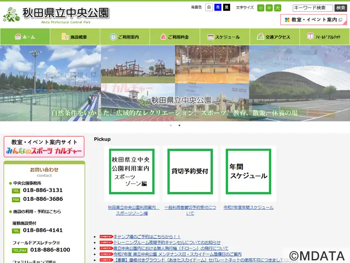Click phone number 018-886-3131
This screenshot has width=350, height=263.
point(43,190)
